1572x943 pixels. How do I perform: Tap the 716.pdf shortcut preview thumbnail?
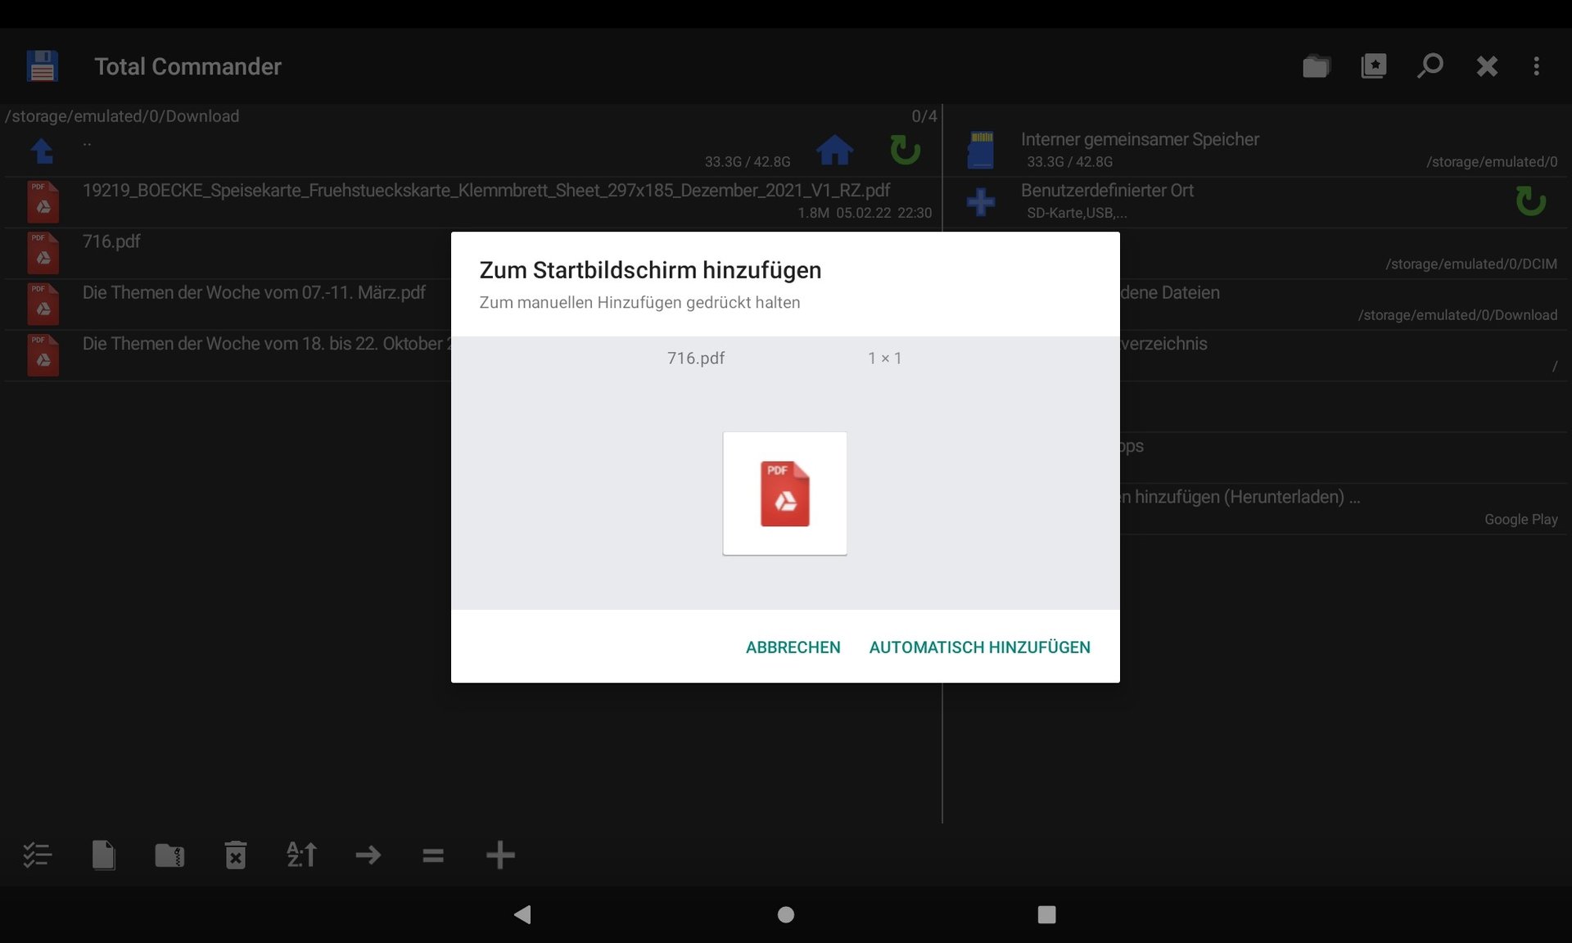click(784, 494)
